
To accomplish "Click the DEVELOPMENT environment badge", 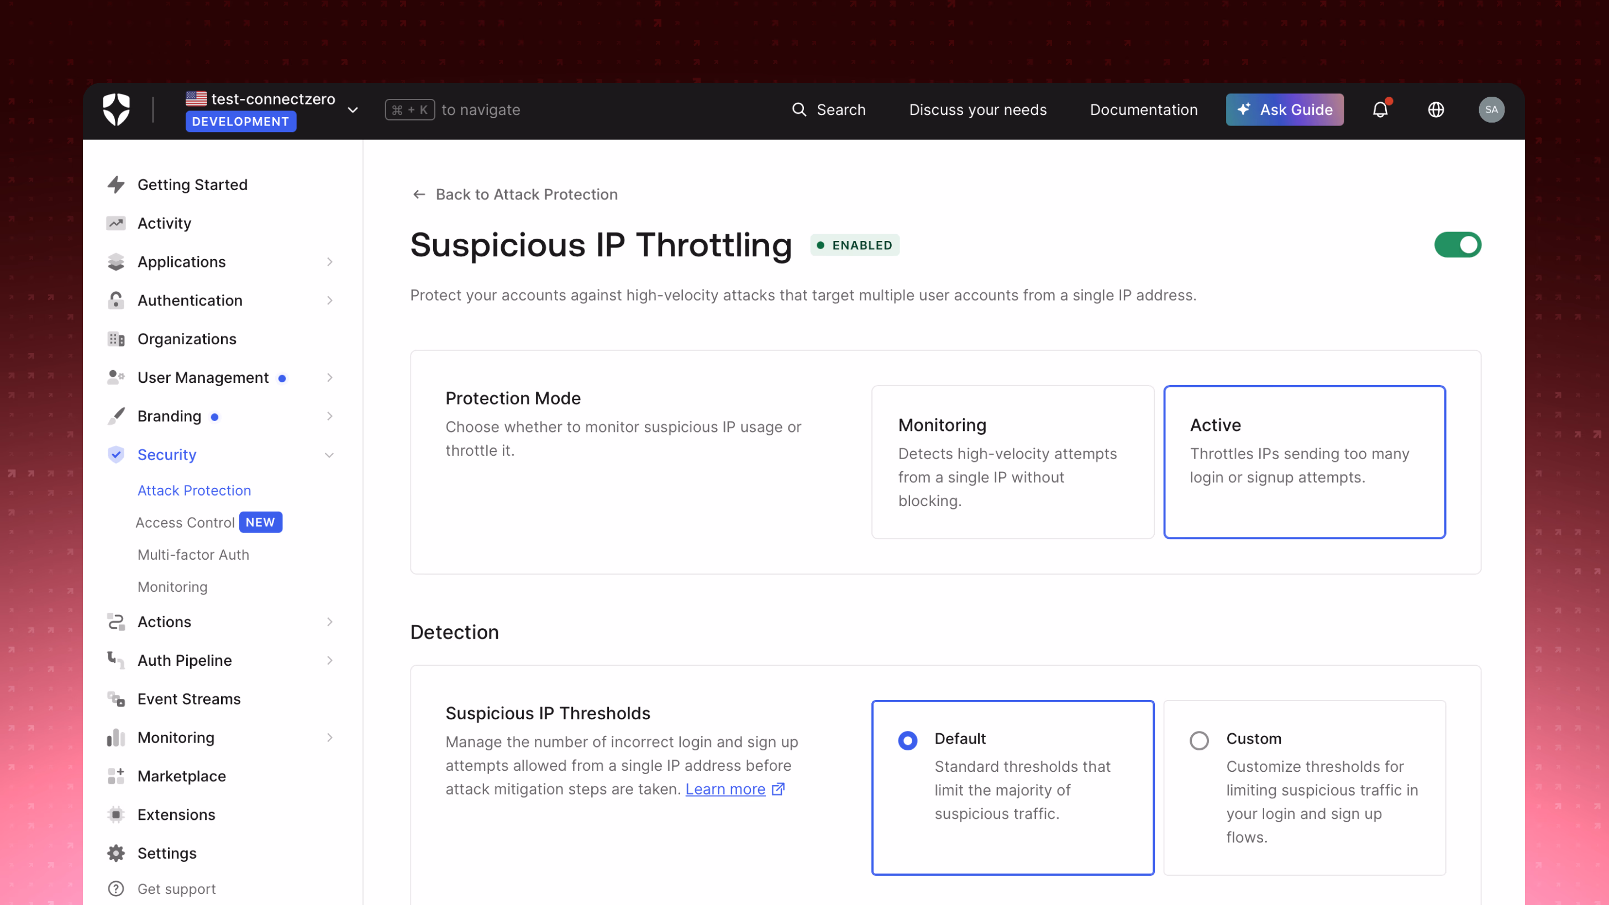I will pyautogui.click(x=240, y=122).
